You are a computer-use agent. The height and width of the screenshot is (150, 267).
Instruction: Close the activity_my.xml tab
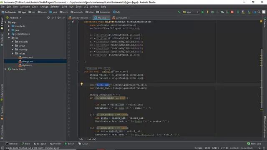click(90, 18)
